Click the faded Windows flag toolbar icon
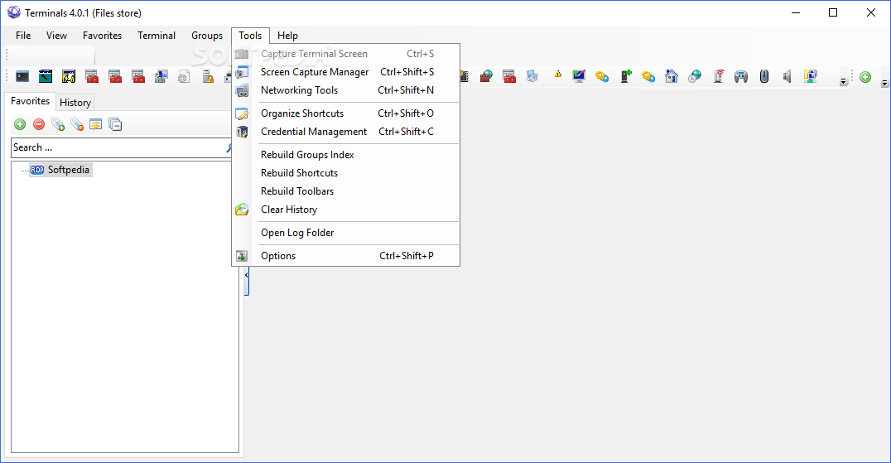The image size is (891, 463). 532,76
